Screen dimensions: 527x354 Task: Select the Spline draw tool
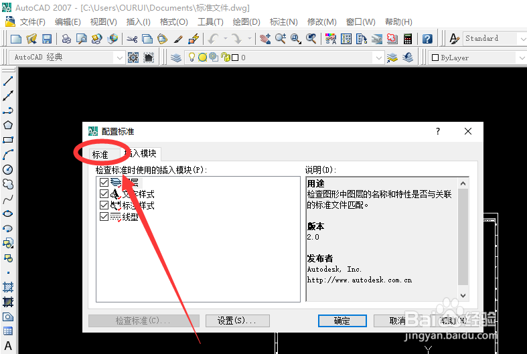point(8,199)
